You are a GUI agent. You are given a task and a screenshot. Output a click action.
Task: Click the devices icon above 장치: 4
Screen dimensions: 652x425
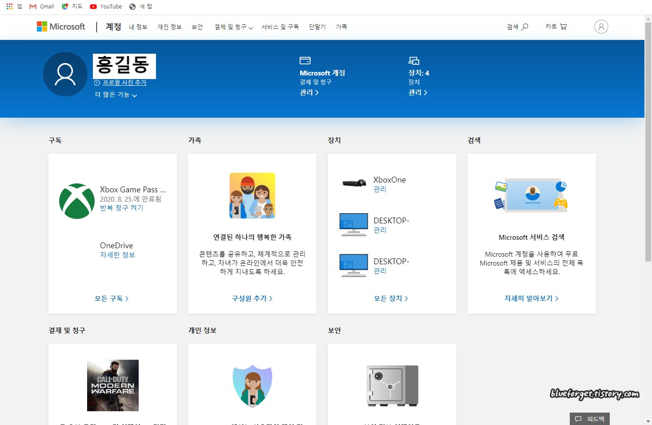pos(414,60)
